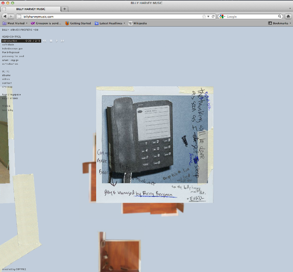
Task: Go to the videos section
Action: point(6,79)
